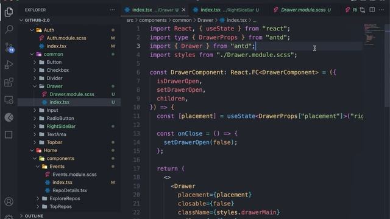Open the Remote Explorer icon
Image resolution: width=390 pixels, height=219 pixels.
[9, 100]
